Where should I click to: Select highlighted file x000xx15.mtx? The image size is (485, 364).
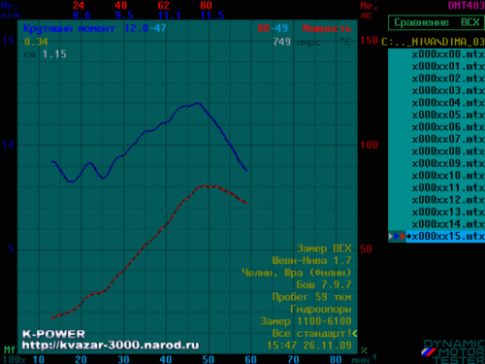(445, 237)
